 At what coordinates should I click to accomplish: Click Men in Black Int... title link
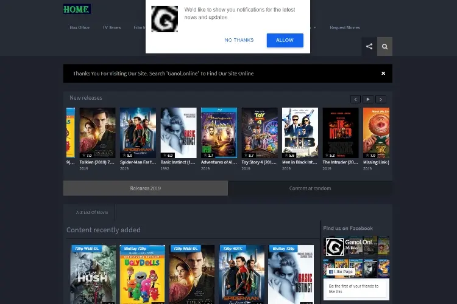(300, 162)
